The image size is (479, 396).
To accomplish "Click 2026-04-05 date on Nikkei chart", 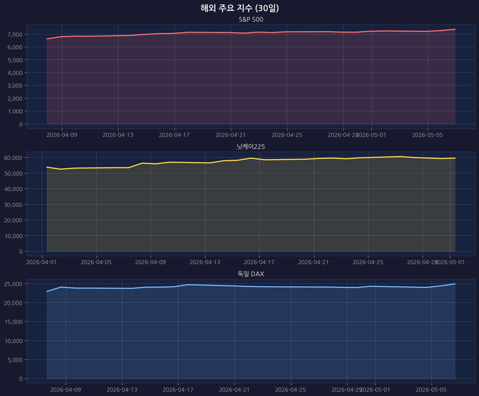I will click(x=96, y=262).
